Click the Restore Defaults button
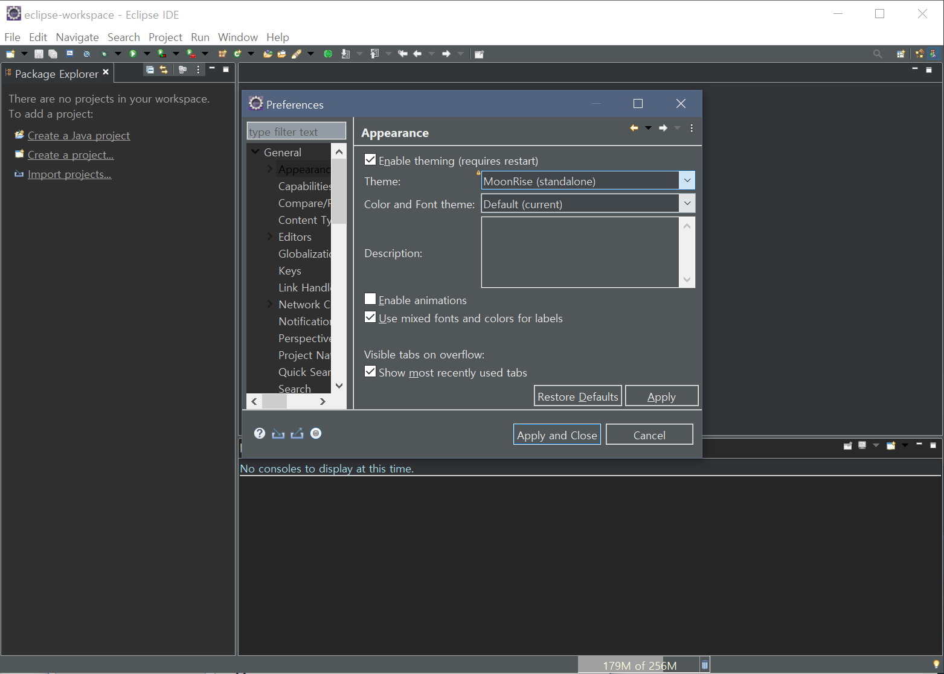The height and width of the screenshot is (674, 944). point(578,396)
